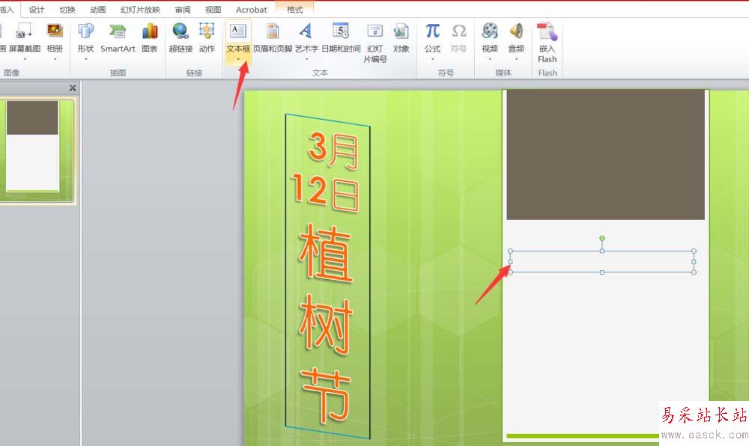
Task: Click the 动作 action icon
Action: [207, 31]
